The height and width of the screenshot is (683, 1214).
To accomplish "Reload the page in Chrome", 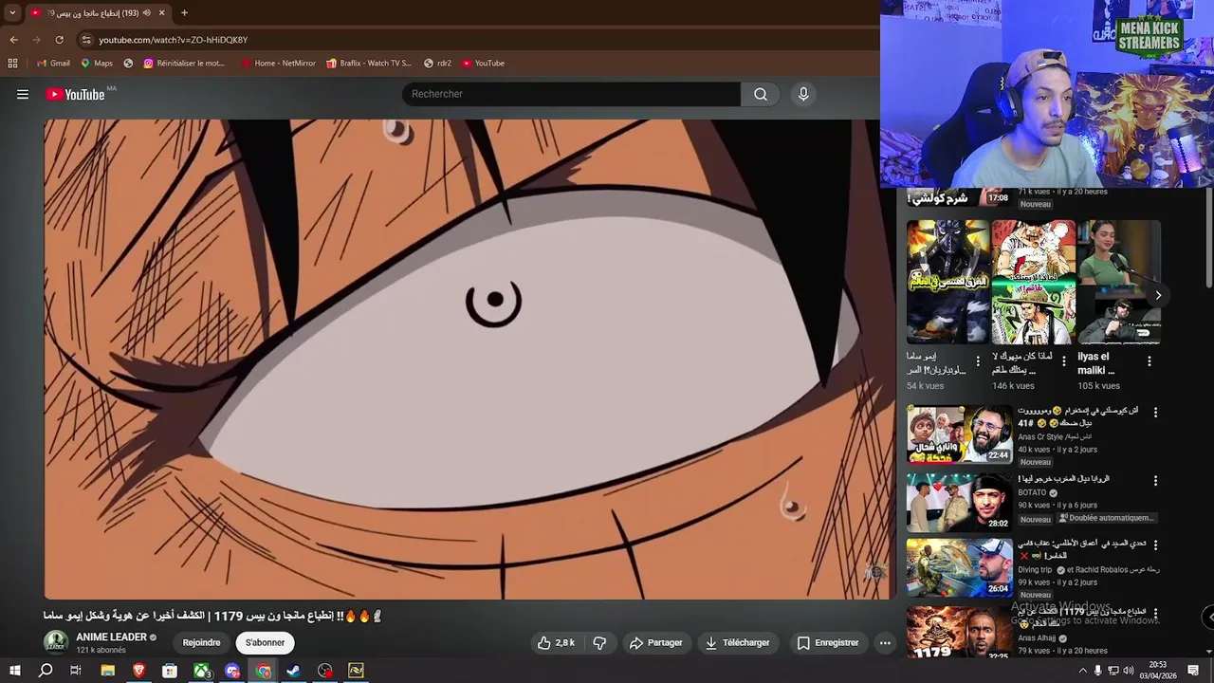I will [x=59, y=40].
